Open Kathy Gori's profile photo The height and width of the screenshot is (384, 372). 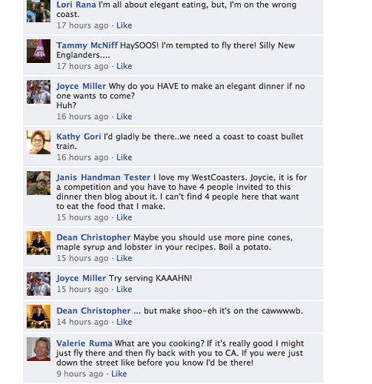38,142
